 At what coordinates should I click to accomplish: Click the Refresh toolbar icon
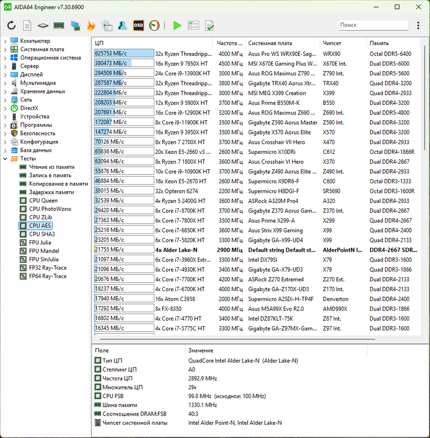click(x=11, y=25)
